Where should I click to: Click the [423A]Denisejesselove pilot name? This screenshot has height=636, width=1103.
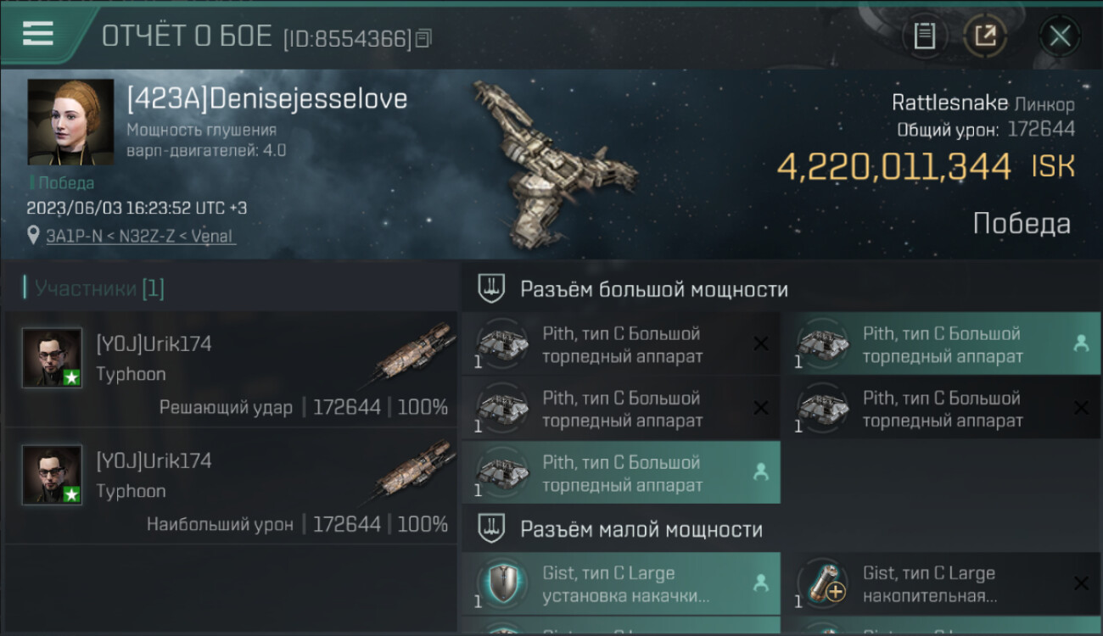(267, 99)
